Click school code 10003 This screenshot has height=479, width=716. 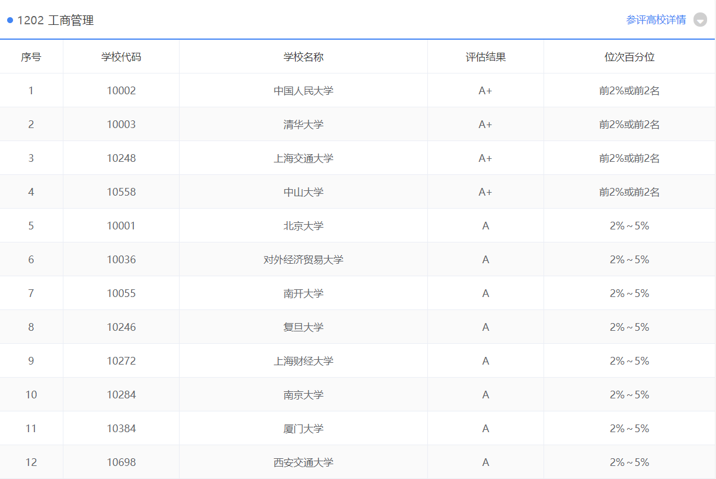click(x=121, y=124)
